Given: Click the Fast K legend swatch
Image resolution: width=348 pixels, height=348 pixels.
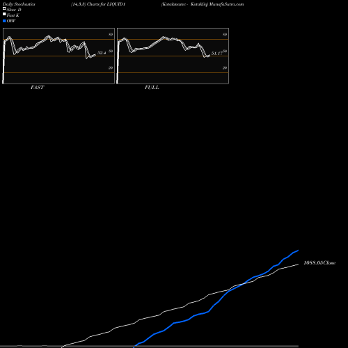Looking at the screenshot, I should pos(4,14).
